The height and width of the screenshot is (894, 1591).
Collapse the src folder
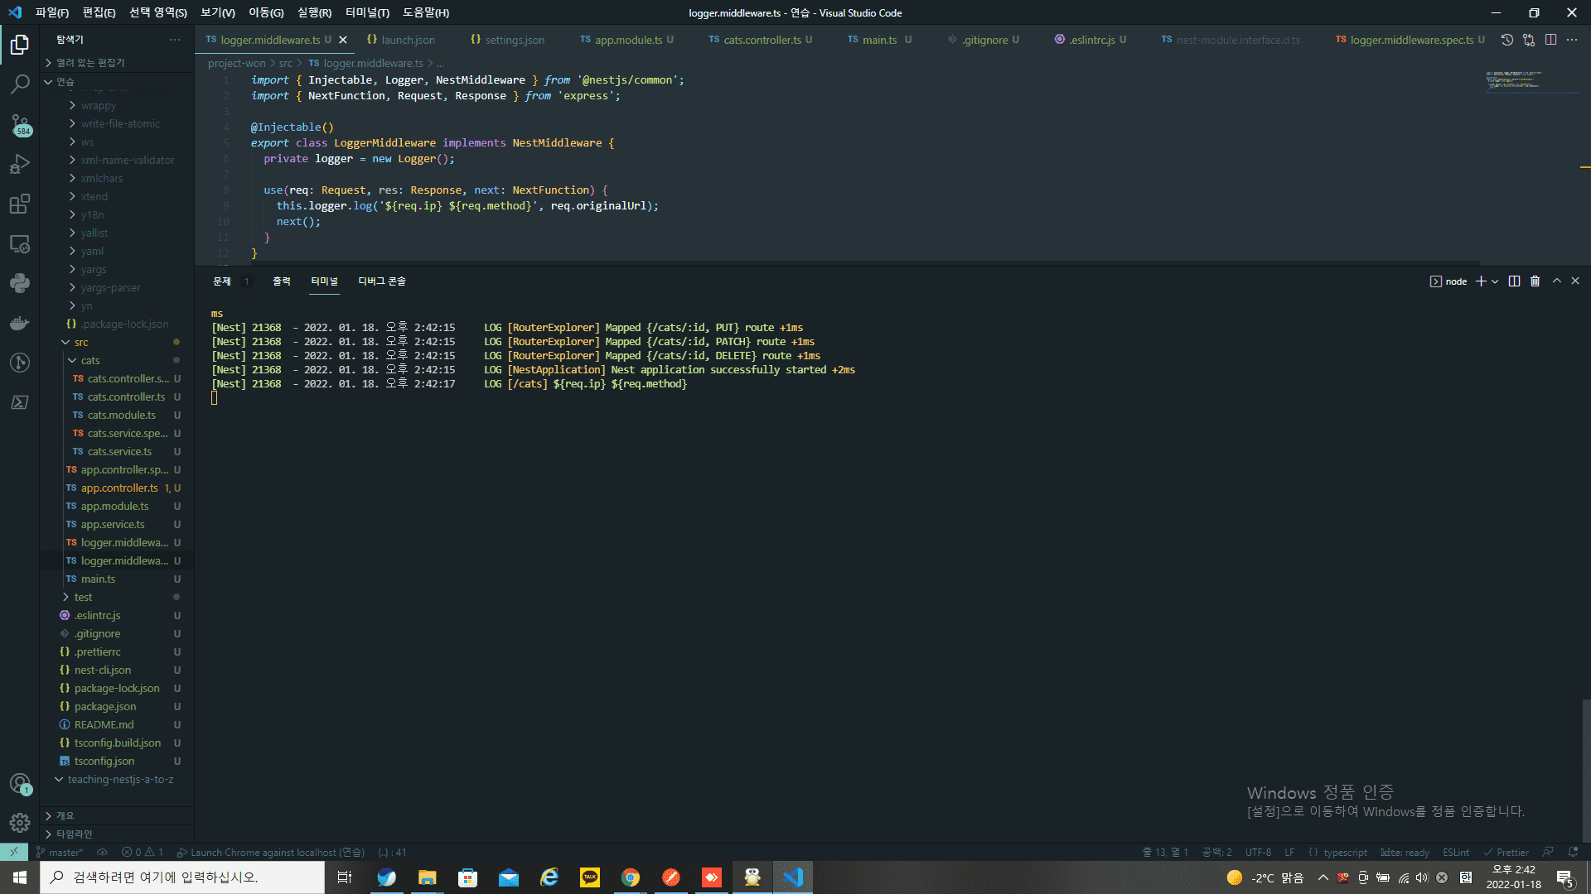(x=81, y=342)
